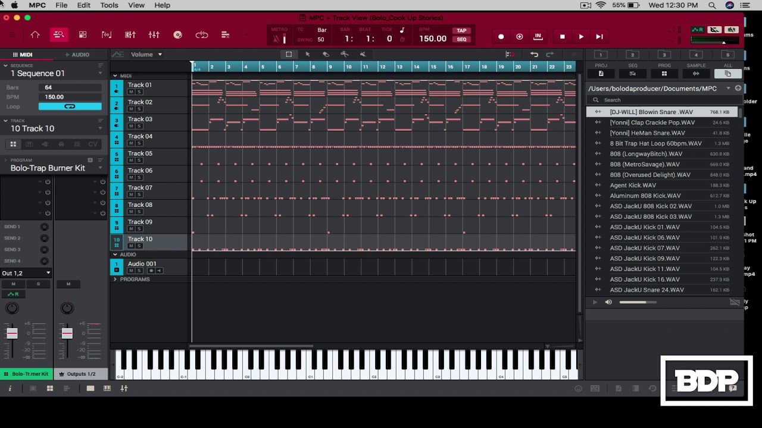Select the scissors split tool
The width and height of the screenshot is (762, 428).
[344, 54]
